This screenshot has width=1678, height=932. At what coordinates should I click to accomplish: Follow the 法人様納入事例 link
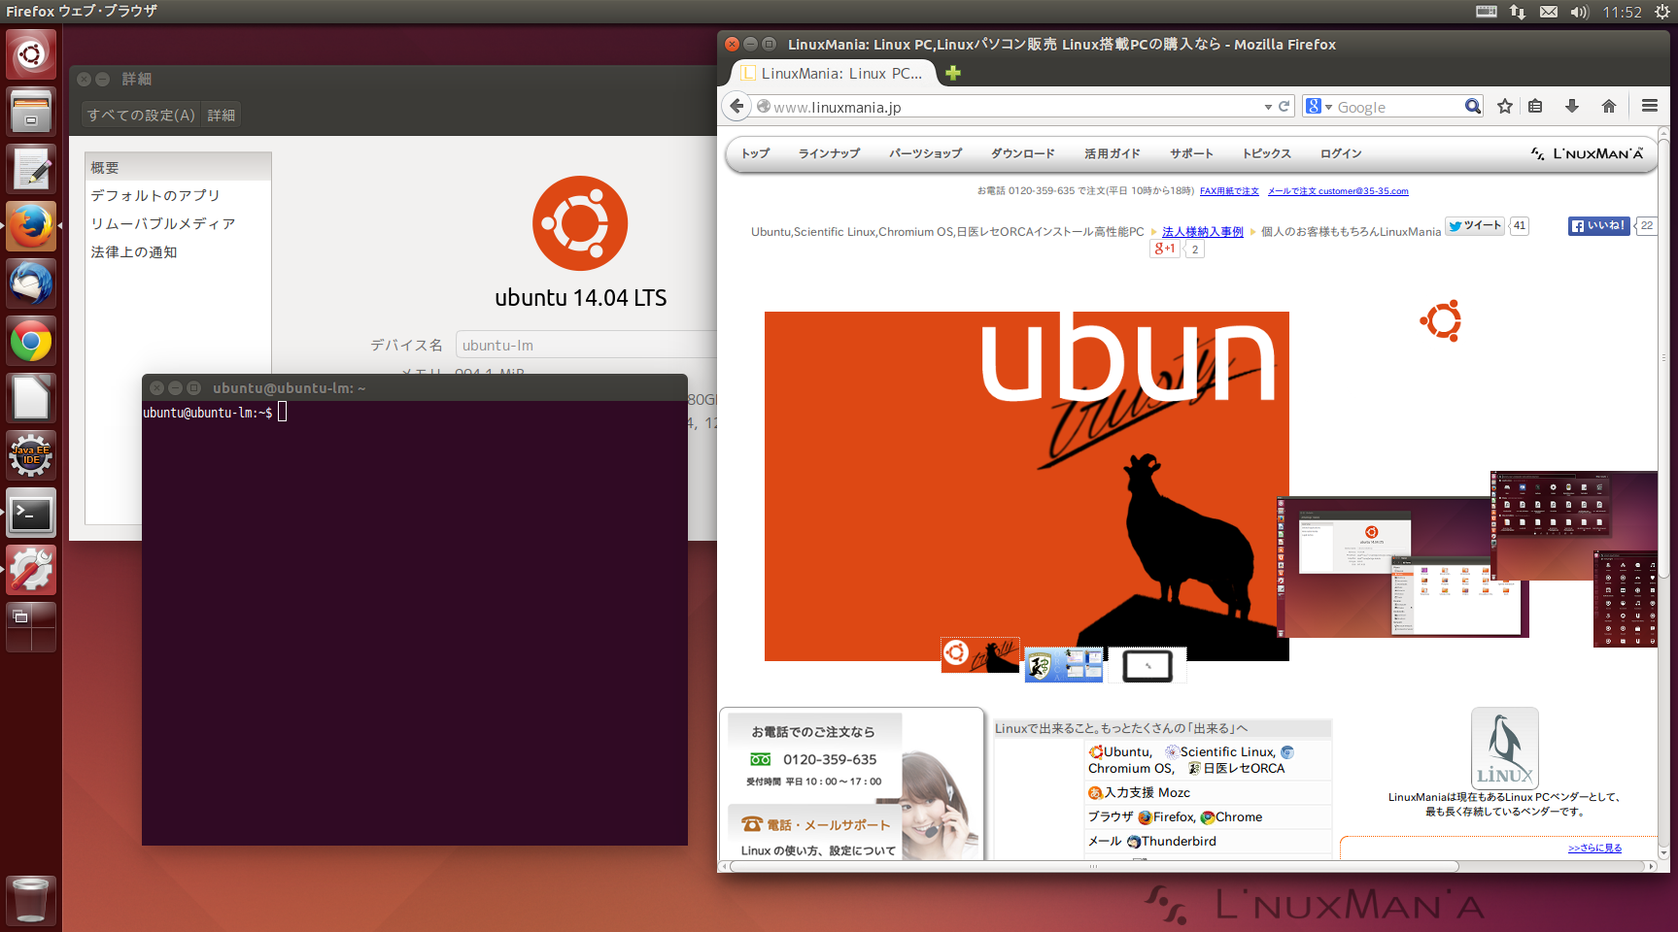click(1203, 232)
